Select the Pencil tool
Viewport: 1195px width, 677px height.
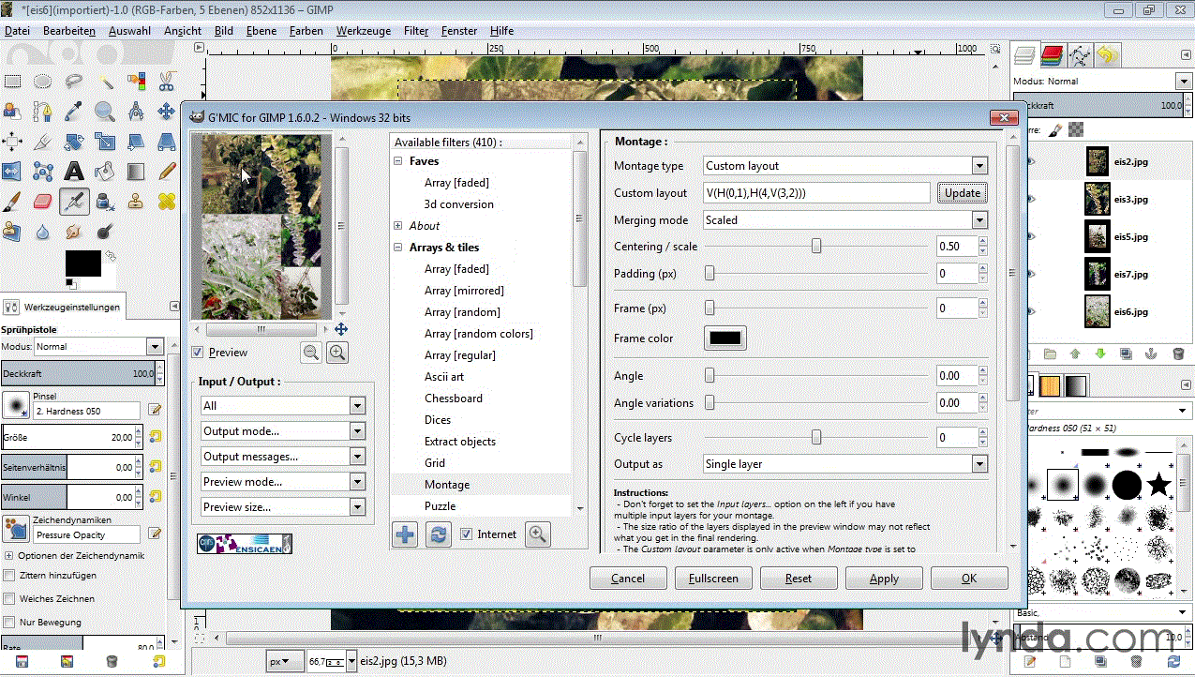point(167,172)
